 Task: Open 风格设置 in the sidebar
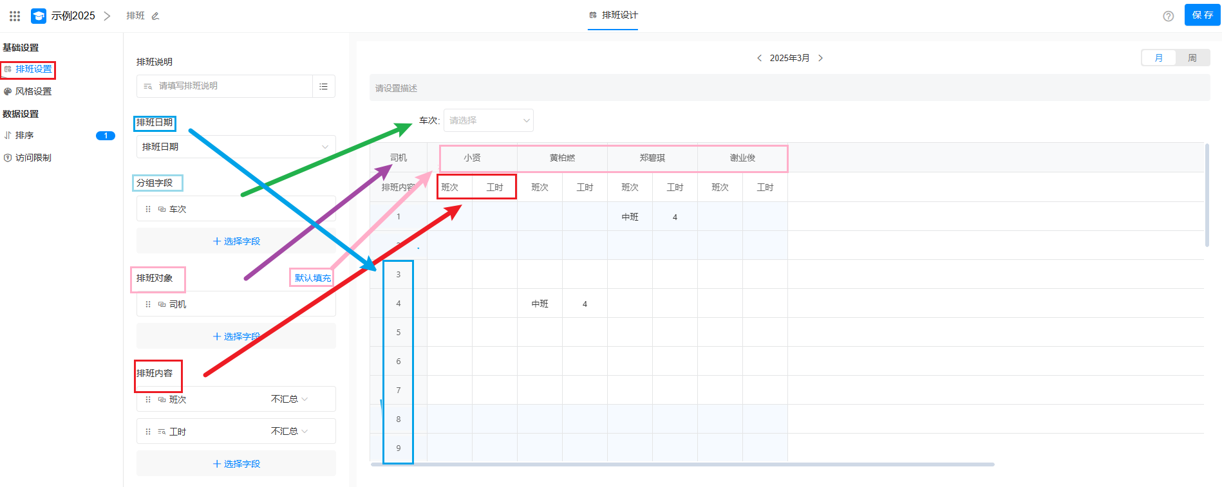pyautogui.click(x=33, y=91)
